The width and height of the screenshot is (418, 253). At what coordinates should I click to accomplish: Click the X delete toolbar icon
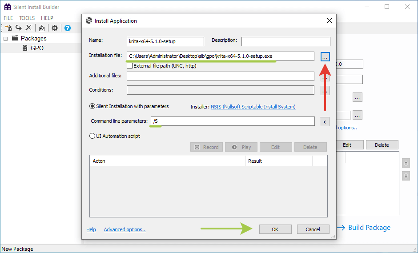[28, 28]
